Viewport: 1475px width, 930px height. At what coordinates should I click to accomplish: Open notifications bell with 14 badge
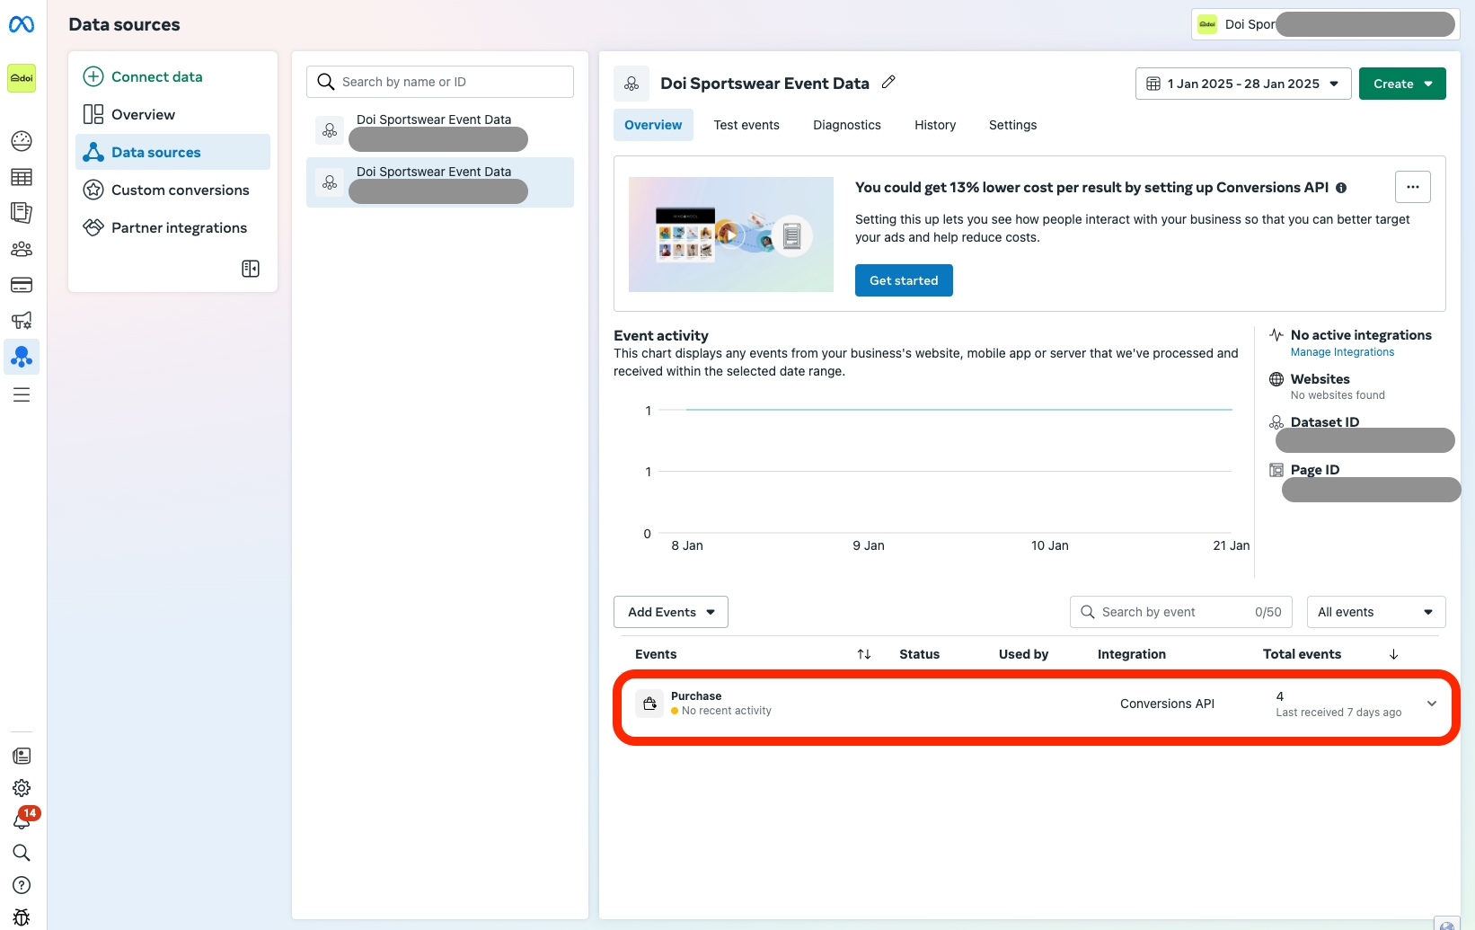(x=22, y=820)
